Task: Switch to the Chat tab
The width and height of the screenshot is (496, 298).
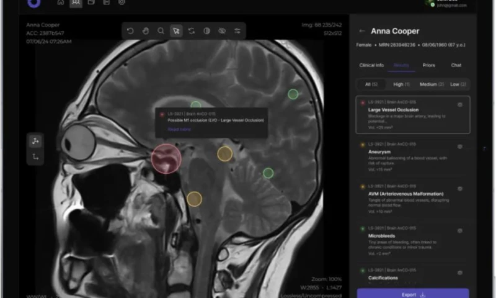Action: (456, 65)
